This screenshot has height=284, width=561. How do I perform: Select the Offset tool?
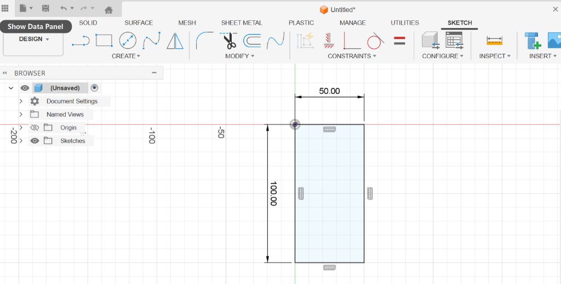click(x=252, y=41)
